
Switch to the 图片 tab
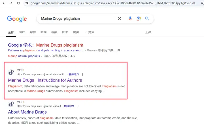pyautogui.click(x=22, y=32)
